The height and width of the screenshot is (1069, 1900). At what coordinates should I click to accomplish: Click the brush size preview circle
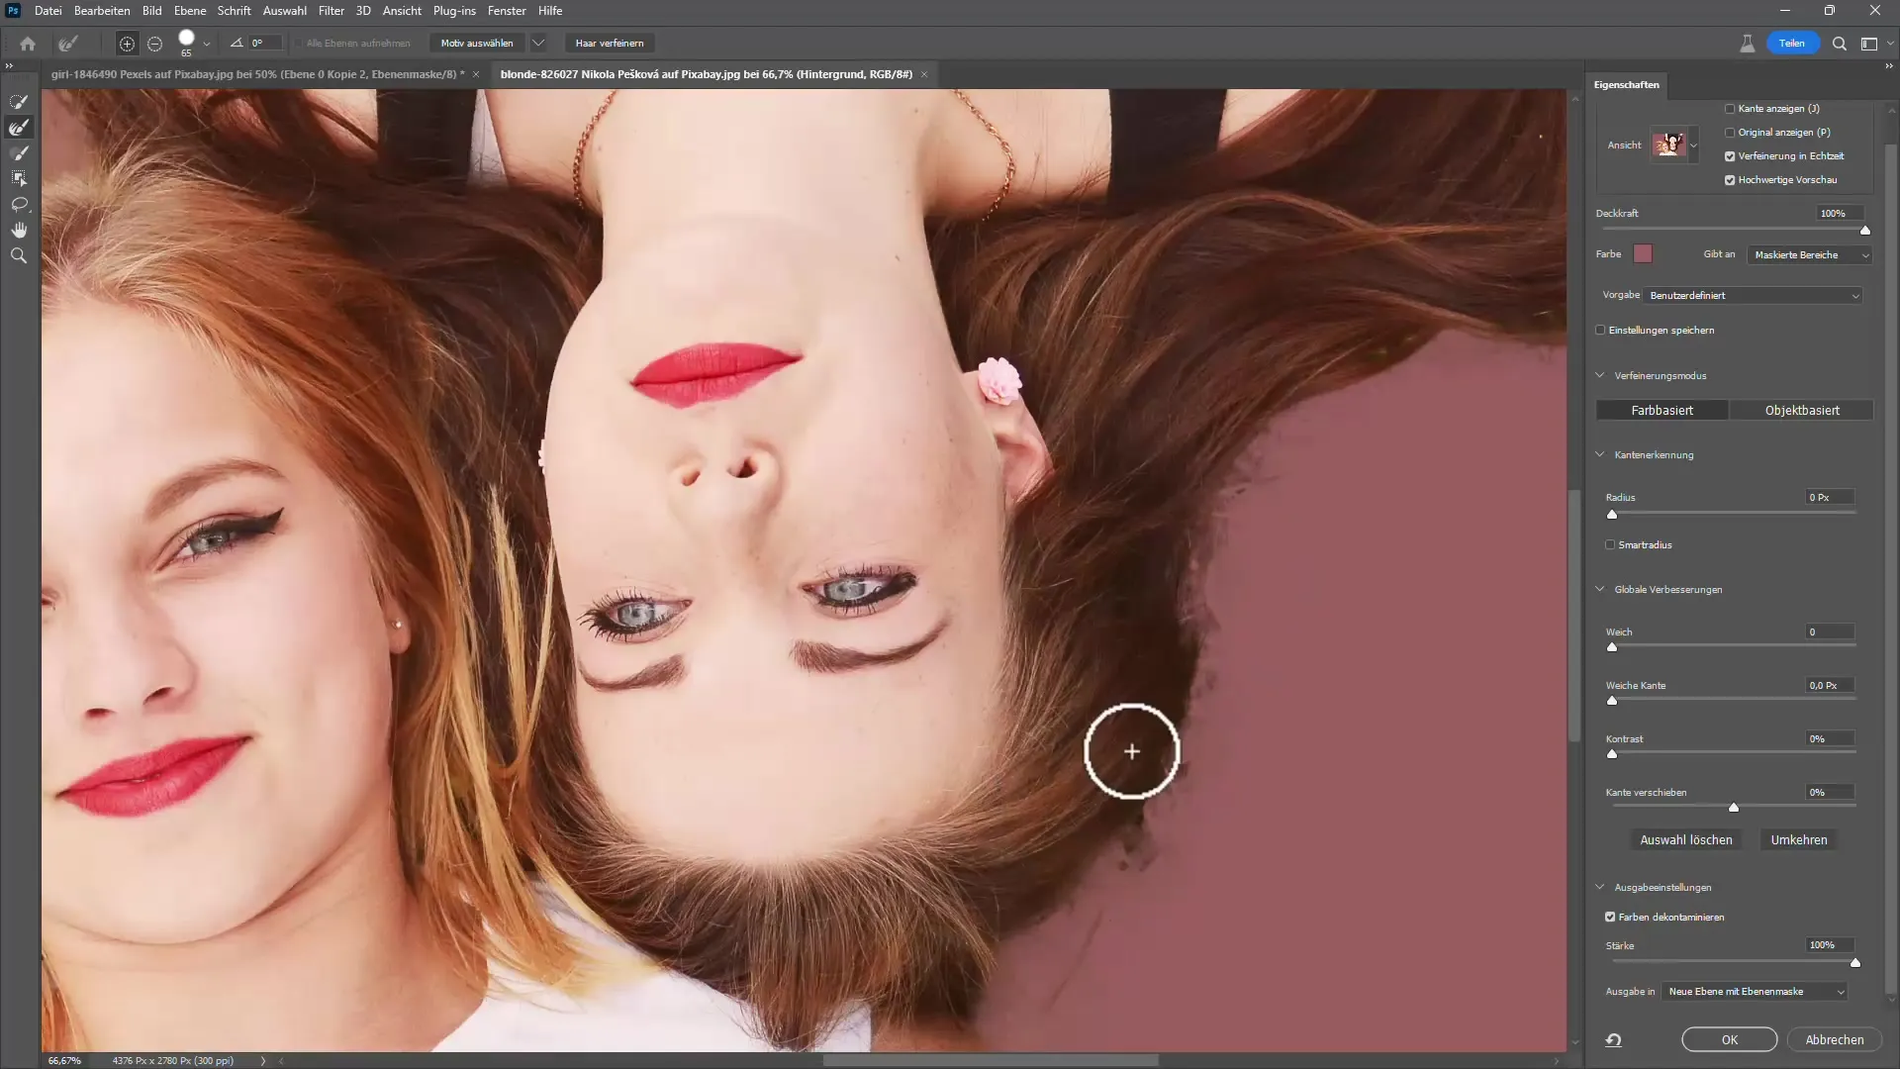[x=186, y=39]
